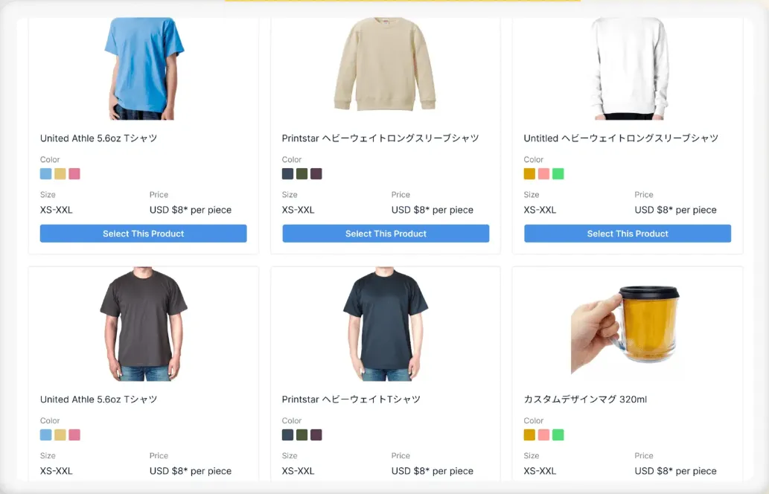The image size is (769, 494).
Task: Choose green swatch on Untitled ヘビーウェイトロングスリーブシャツ
Action: click(558, 174)
